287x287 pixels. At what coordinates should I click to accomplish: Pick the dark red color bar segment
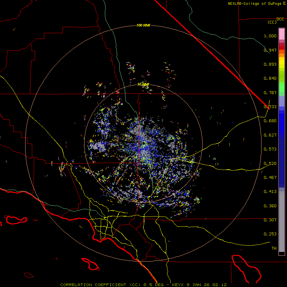(282, 48)
